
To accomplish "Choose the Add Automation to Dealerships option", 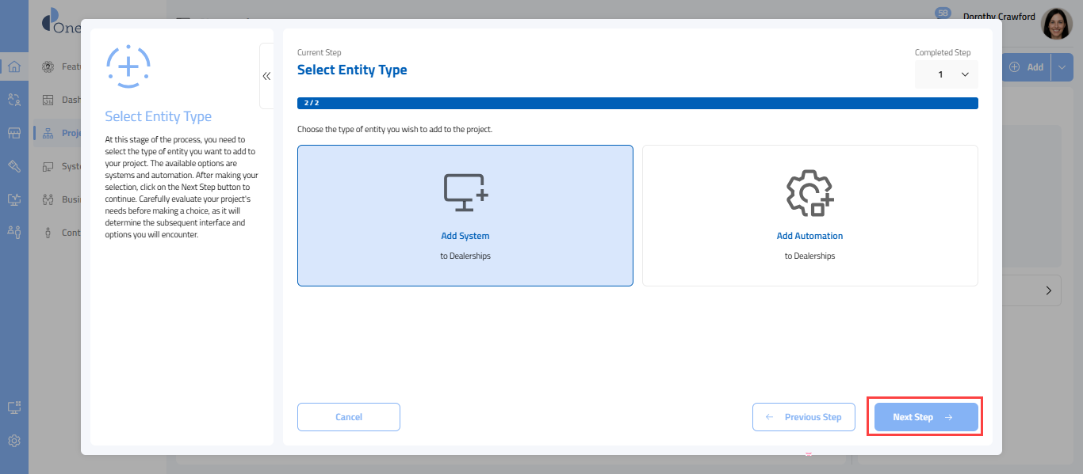I will pos(809,215).
